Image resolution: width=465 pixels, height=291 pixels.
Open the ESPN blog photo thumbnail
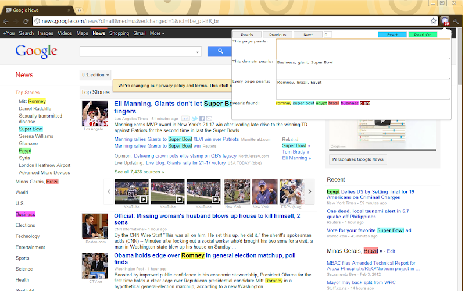click(292, 191)
